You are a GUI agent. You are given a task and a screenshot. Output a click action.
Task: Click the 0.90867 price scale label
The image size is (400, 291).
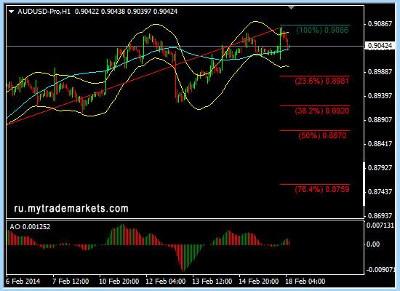click(380, 24)
